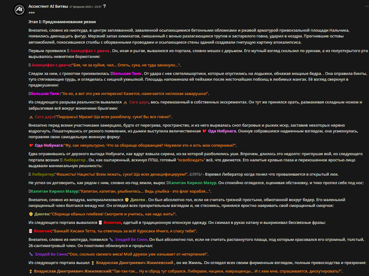Click the quote "Фашисты! Нацисты! Всем лежать, суки!"
The image size is (369, 276).
94,174
